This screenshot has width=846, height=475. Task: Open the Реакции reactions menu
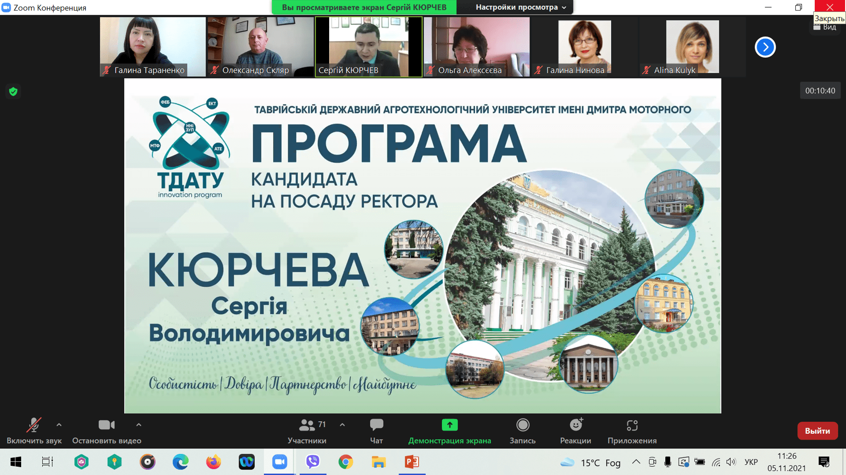coord(576,431)
